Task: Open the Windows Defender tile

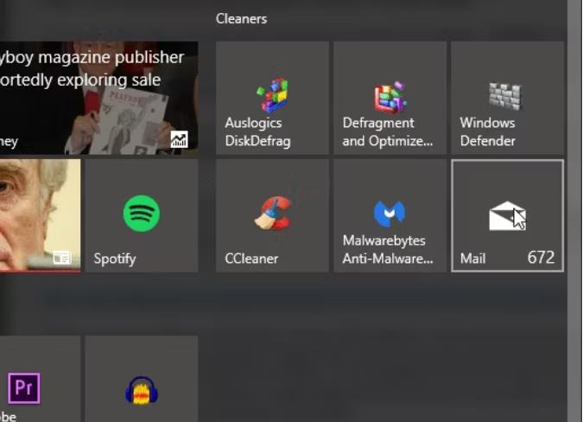Action: [507, 98]
